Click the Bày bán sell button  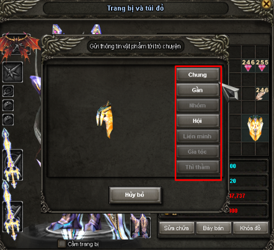(x=213, y=228)
